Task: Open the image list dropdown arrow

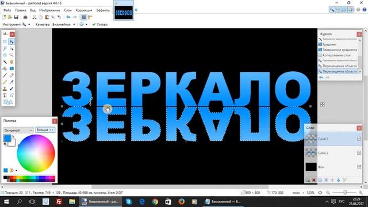Action: [x=136, y=10]
